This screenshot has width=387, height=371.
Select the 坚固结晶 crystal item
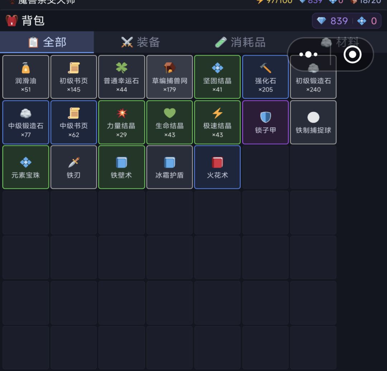coord(218,77)
